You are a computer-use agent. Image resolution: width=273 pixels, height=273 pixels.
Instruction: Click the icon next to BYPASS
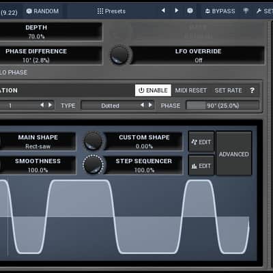(x=246, y=11)
